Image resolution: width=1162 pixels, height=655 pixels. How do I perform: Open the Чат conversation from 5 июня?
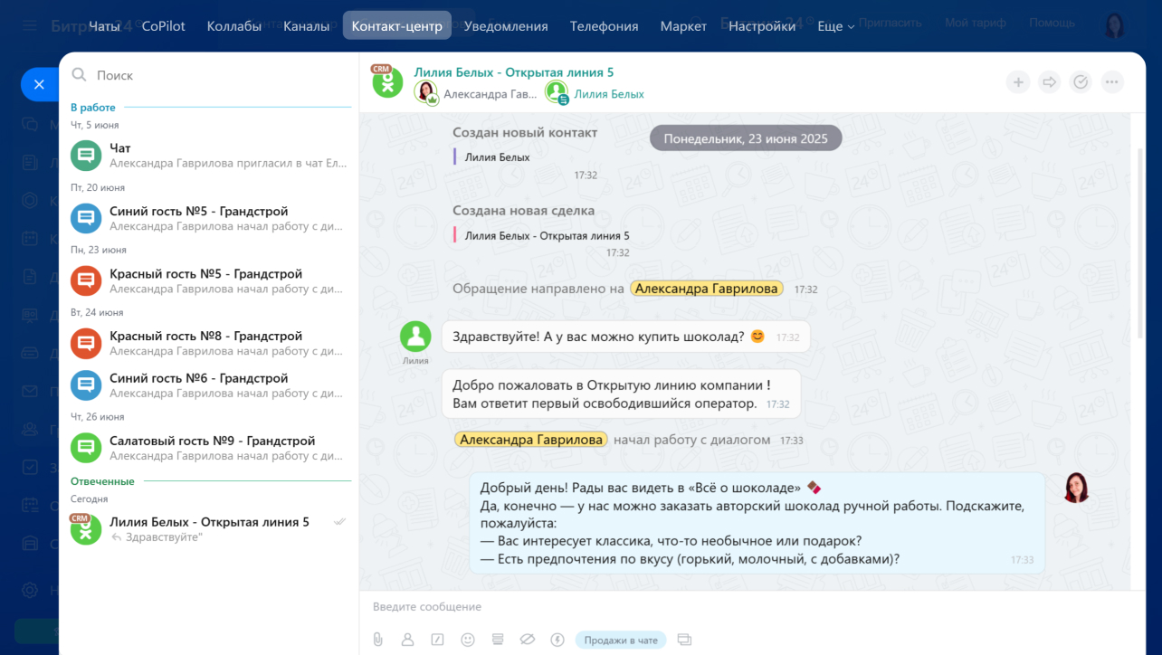(x=210, y=156)
